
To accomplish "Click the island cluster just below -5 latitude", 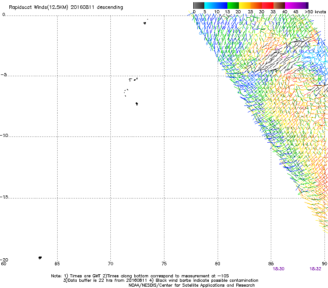I will [x=133, y=79].
